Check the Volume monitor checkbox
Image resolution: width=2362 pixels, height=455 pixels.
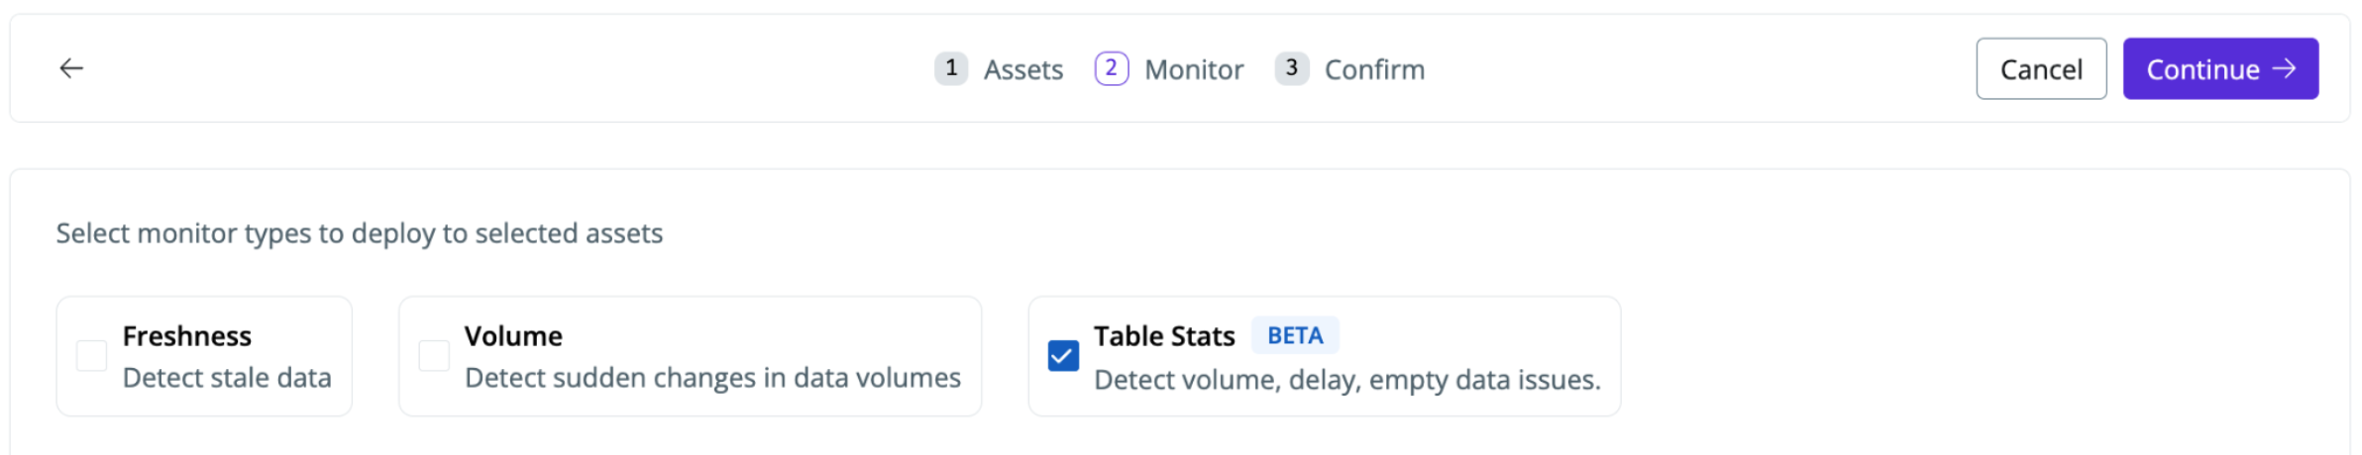coord(434,356)
